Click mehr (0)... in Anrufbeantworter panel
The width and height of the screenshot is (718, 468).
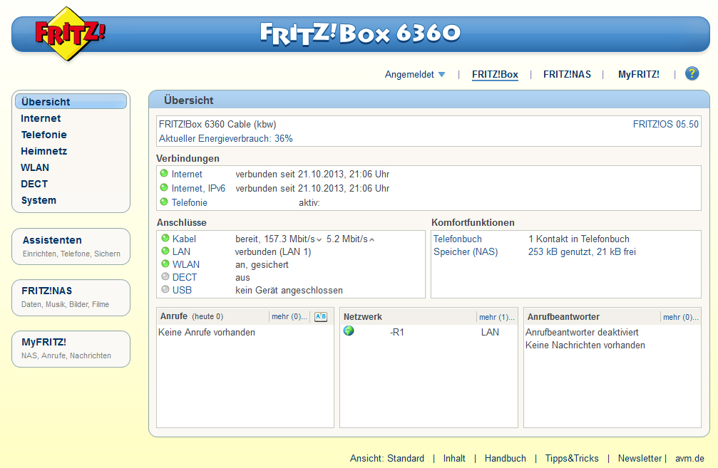[x=681, y=317]
